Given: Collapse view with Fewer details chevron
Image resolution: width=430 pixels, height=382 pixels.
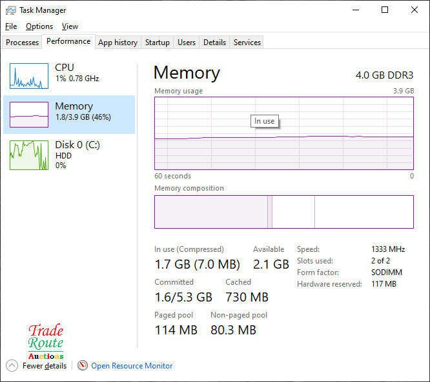Looking at the screenshot, I should [x=12, y=365].
